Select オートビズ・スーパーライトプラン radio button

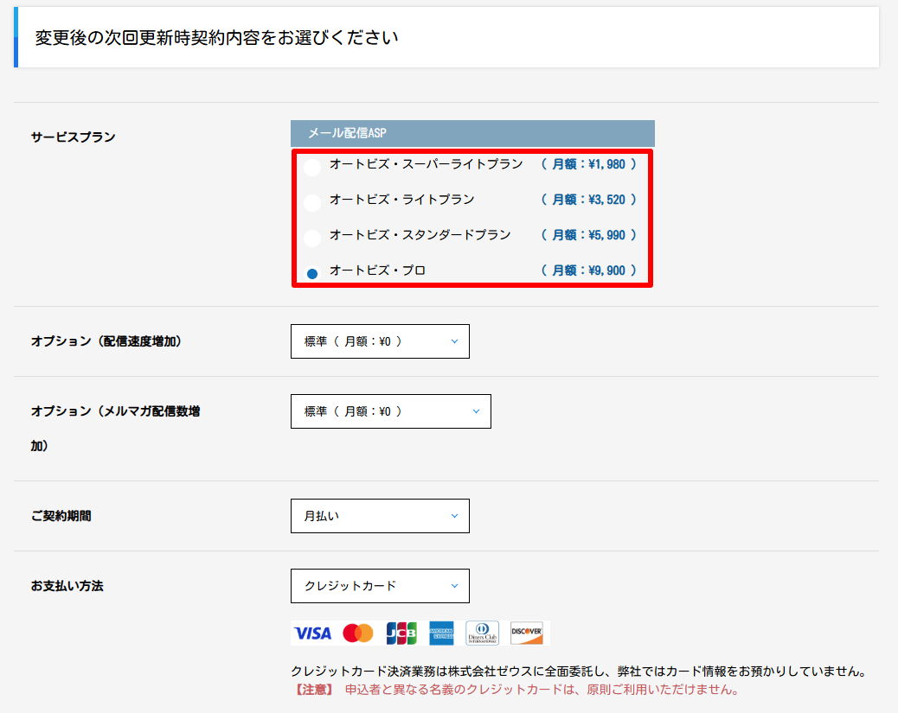tap(312, 168)
